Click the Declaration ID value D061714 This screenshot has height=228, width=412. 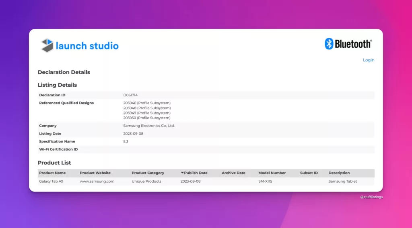(x=130, y=95)
